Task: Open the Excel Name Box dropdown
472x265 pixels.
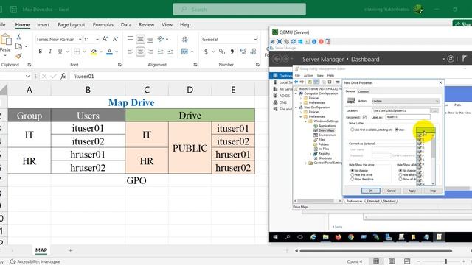Action: (x=28, y=77)
